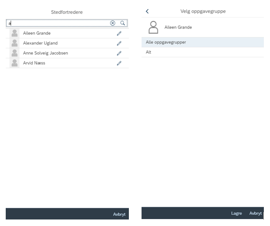Screen dimensions: 270x226
Task: Select Anne Solveig Jacobsen from the list
Action: [67, 53]
